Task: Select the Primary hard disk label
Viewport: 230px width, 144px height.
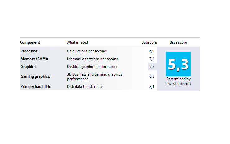Action: tap(36, 87)
